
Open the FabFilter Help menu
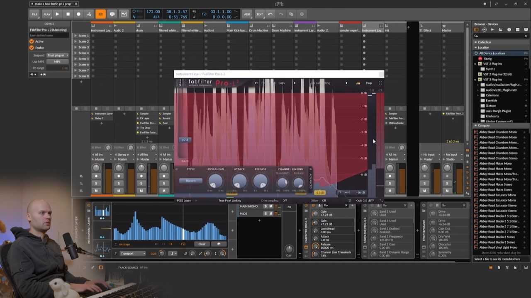point(369,83)
